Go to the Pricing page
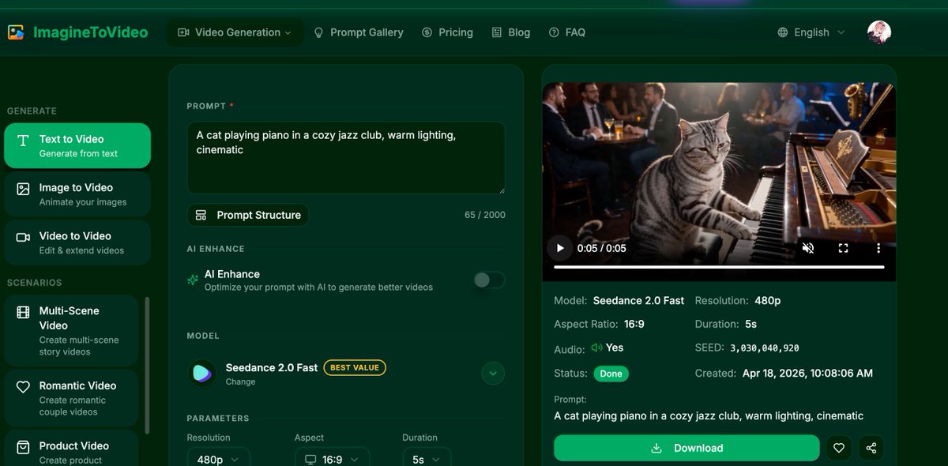 click(x=447, y=32)
